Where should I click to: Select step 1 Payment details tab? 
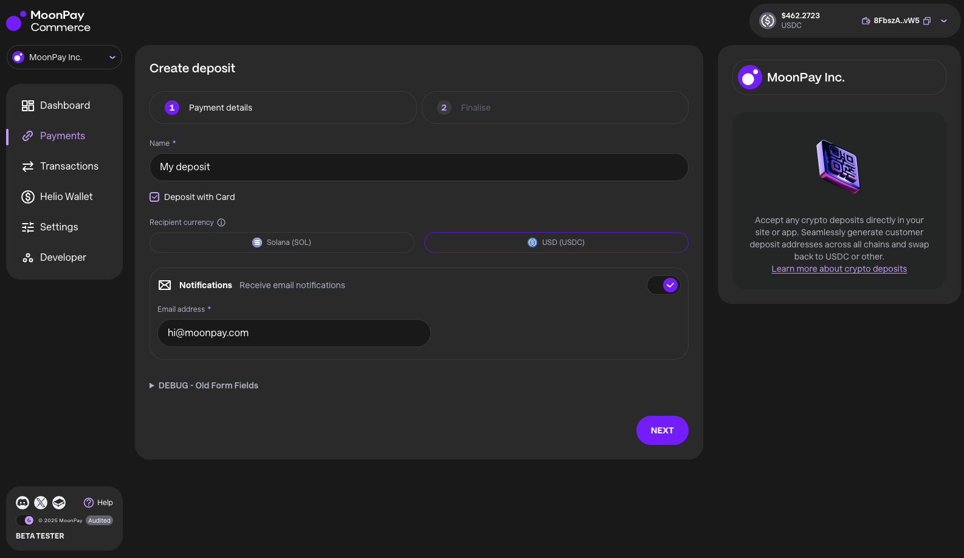click(283, 108)
